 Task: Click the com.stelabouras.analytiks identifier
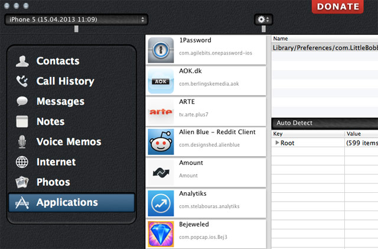point(209,206)
